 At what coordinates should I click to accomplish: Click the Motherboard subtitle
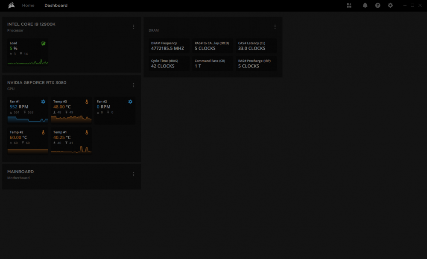coord(18,178)
